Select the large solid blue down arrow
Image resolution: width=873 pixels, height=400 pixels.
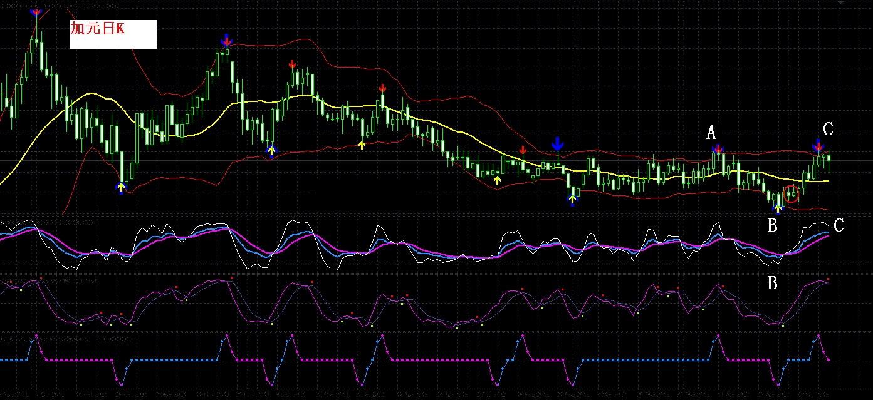pos(557,144)
